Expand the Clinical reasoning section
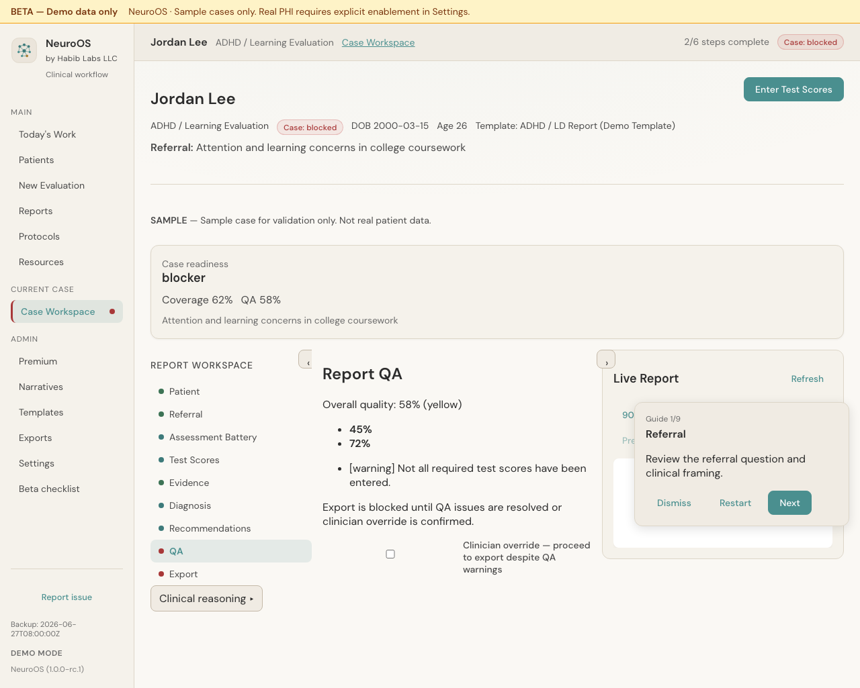The height and width of the screenshot is (688, 860). [x=206, y=599]
